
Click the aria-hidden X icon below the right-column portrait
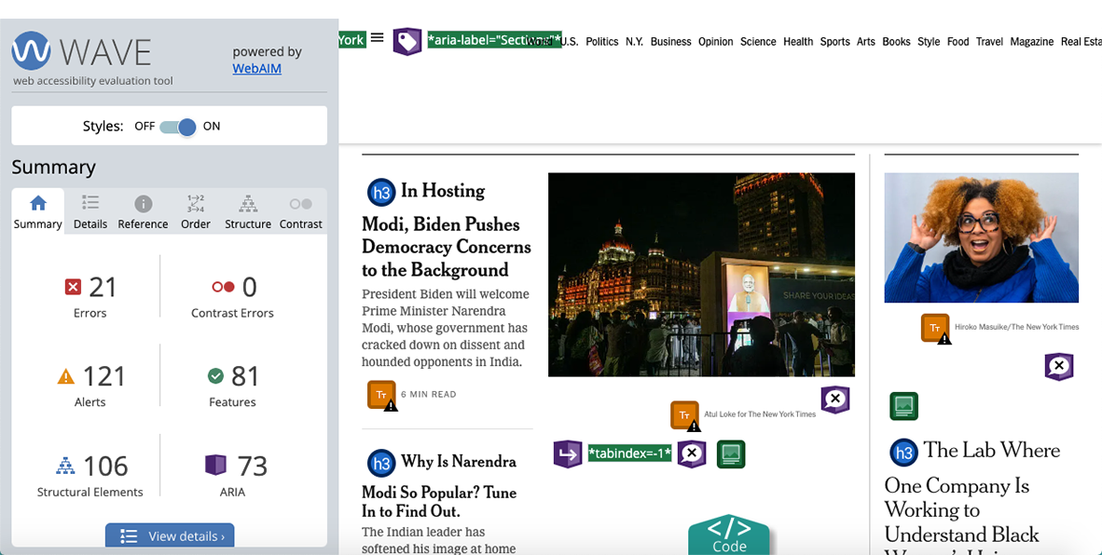tap(1059, 367)
